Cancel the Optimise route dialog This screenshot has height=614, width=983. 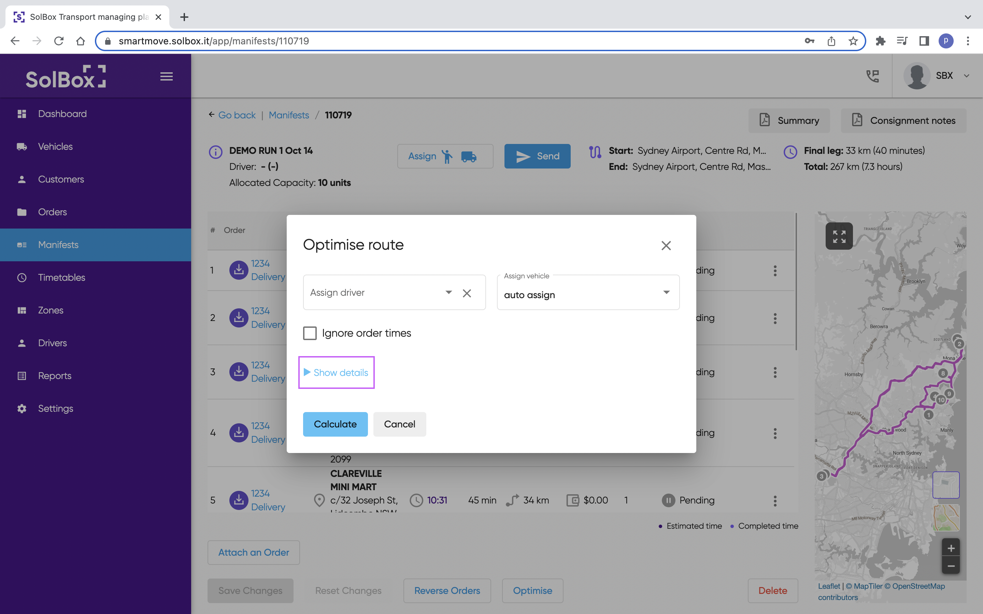(x=399, y=424)
